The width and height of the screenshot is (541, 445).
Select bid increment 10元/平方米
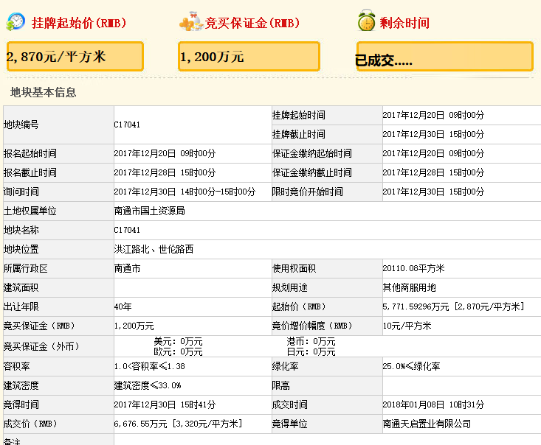coord(407,326)
